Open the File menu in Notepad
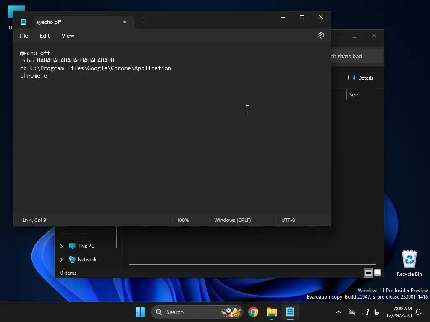Screen dimensions: 430x322 (x=24, y=36)
